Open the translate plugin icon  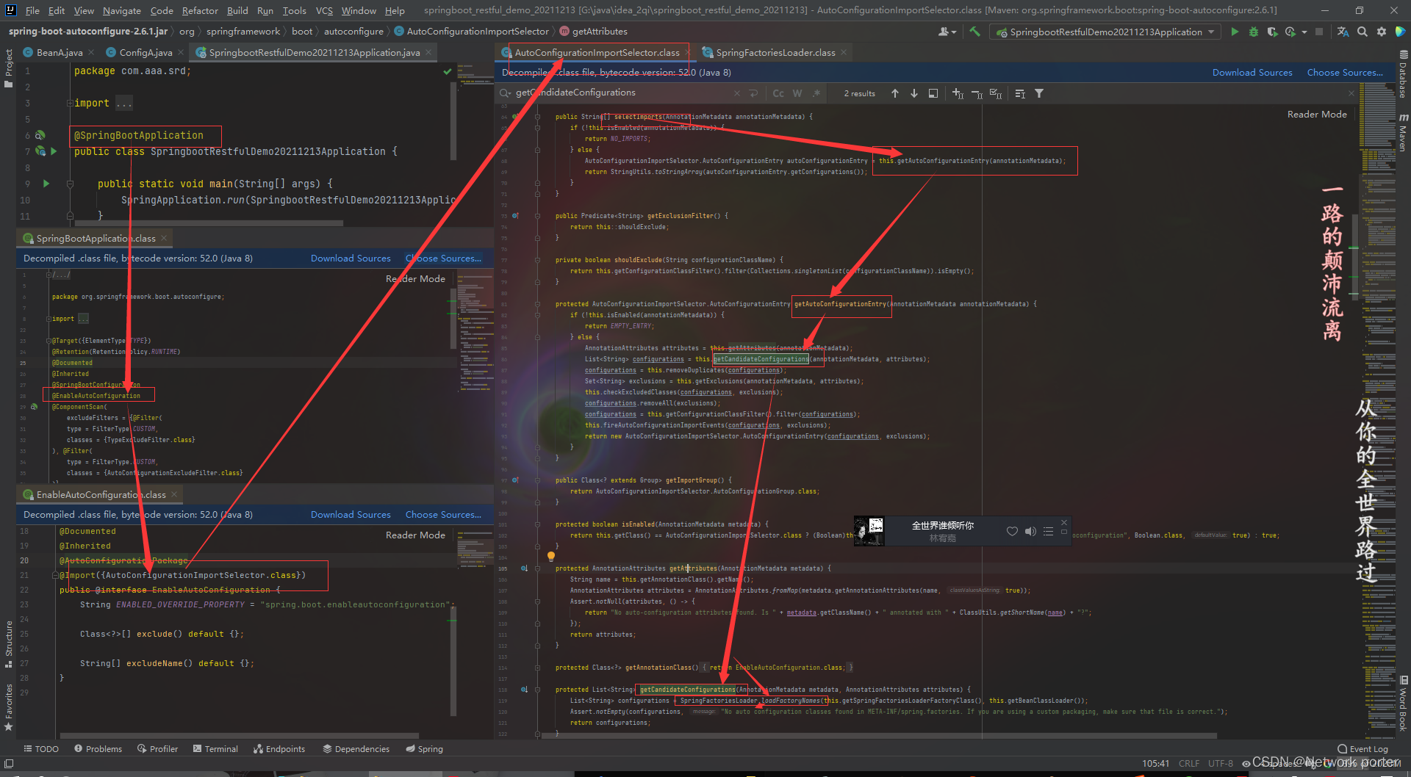[1343, 32]
